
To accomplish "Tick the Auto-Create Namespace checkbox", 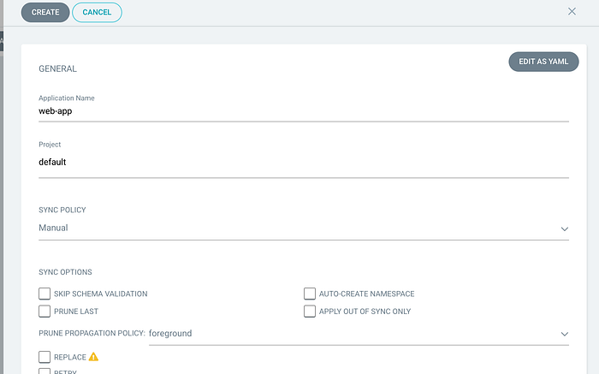I will click(310, 294).
